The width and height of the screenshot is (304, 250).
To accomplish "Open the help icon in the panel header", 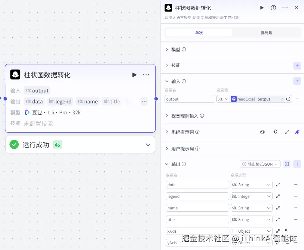I will click(273, 8).
